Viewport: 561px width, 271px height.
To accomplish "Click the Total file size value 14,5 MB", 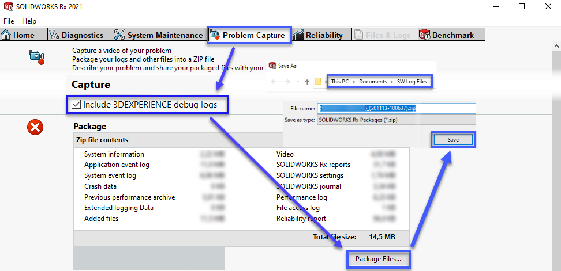I will (x=382, y=237).
